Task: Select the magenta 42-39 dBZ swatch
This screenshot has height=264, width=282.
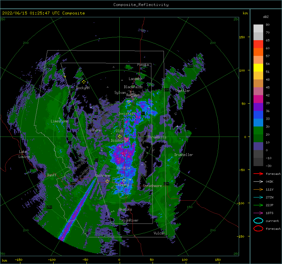Action: pyautogui.click(x=258, y=99)
